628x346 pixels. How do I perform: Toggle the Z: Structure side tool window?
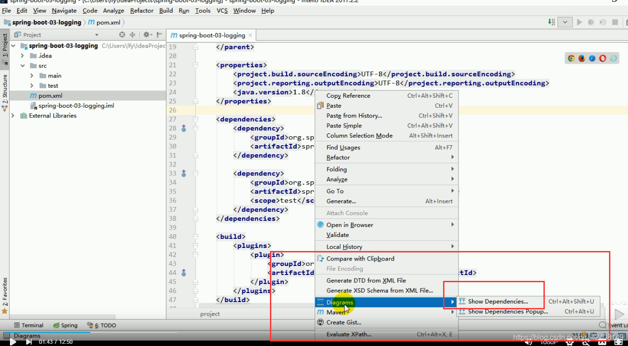[x=5, y=93]
